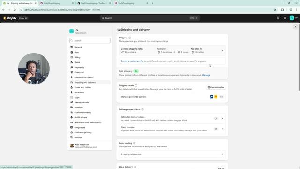Bookmark the page with star icon
The image size is (300, 169).
click(x=275, y=10)
